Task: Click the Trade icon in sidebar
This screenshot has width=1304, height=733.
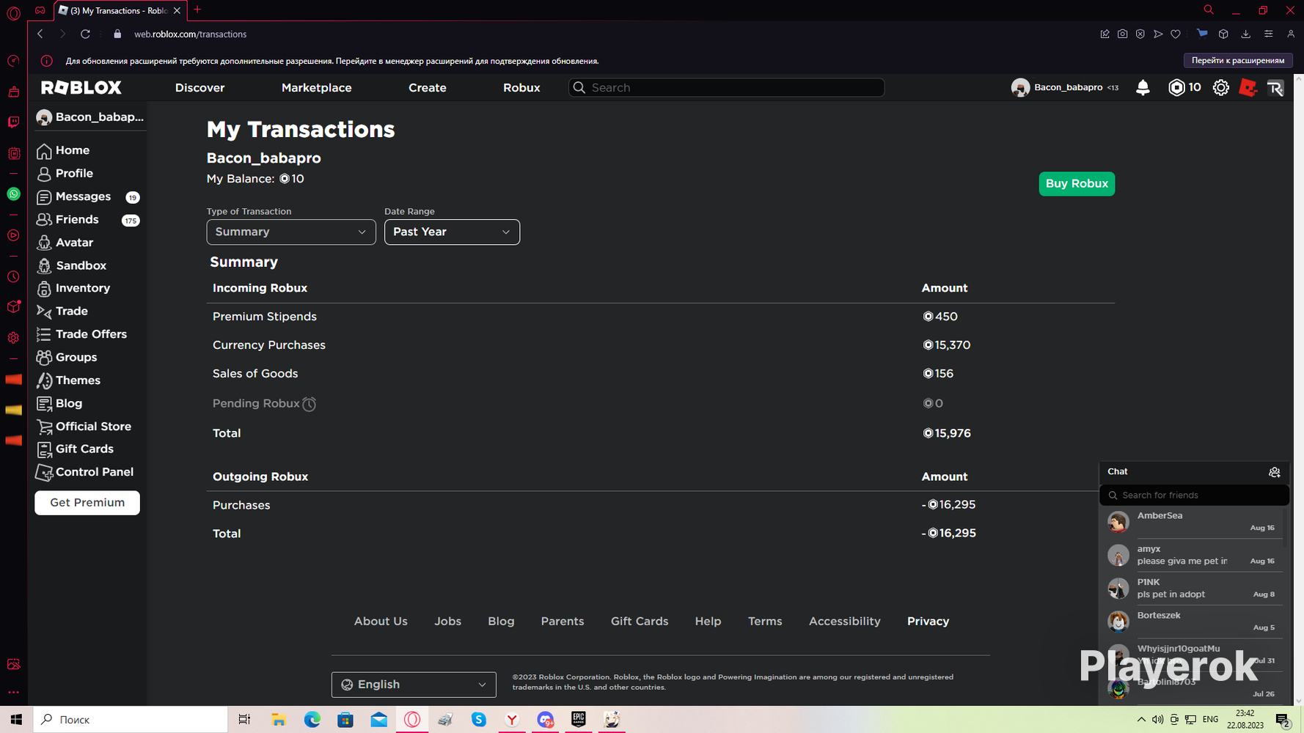Action: [x=44, y=312]
